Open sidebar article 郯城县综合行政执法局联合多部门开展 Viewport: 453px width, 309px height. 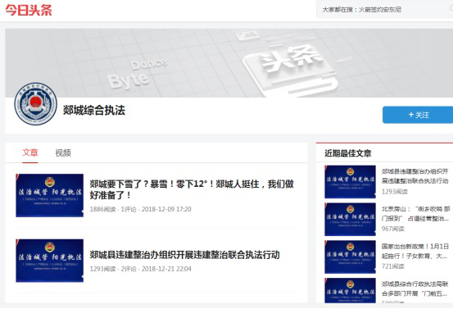point(414,289)
